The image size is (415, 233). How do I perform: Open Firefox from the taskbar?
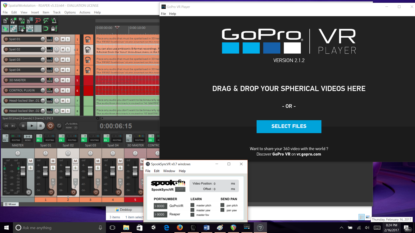click(179, 228)
